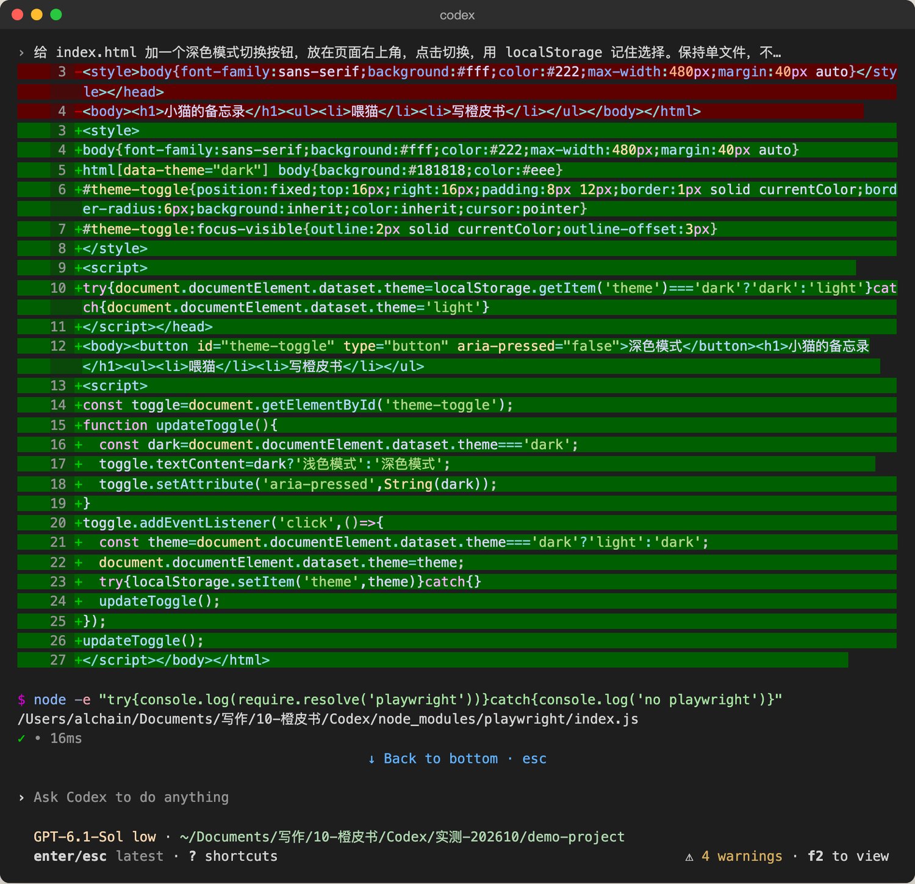Click the added '#theme-toggle{position:fixed' line
This screenshot has height=884, width=915.
(x=457, y=199)
